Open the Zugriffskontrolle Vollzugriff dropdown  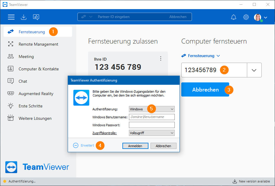pos(152,133)
